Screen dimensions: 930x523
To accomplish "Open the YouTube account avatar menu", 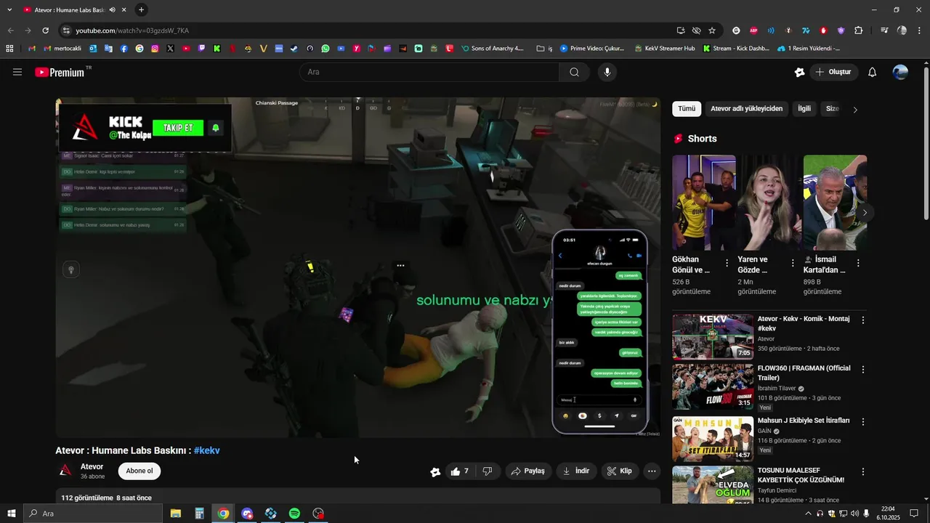I will tap(900, 72).
